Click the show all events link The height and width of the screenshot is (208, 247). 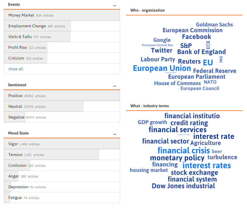pos(16,69)
